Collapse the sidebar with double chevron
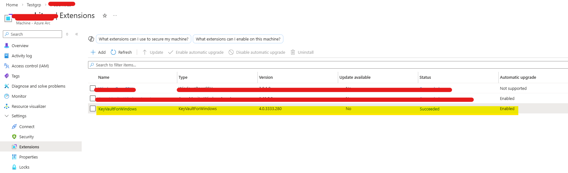The height and width of the screenshot is (173, 568). click(77, 34)
